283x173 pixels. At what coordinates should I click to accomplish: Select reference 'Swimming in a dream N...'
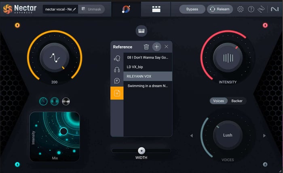pos(148,86)
